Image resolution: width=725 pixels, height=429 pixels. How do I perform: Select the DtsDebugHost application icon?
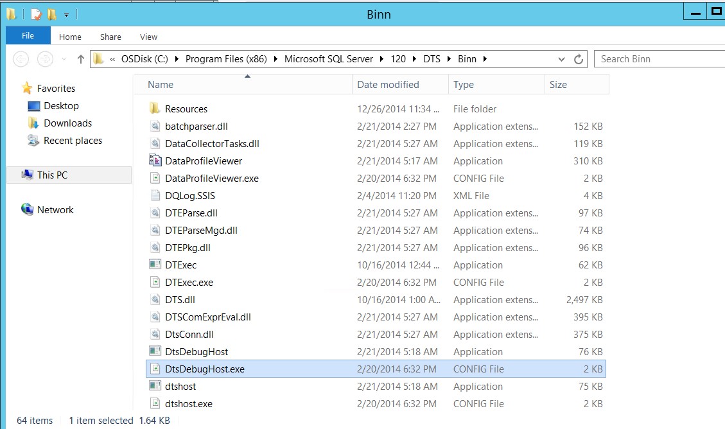point(155,351)
